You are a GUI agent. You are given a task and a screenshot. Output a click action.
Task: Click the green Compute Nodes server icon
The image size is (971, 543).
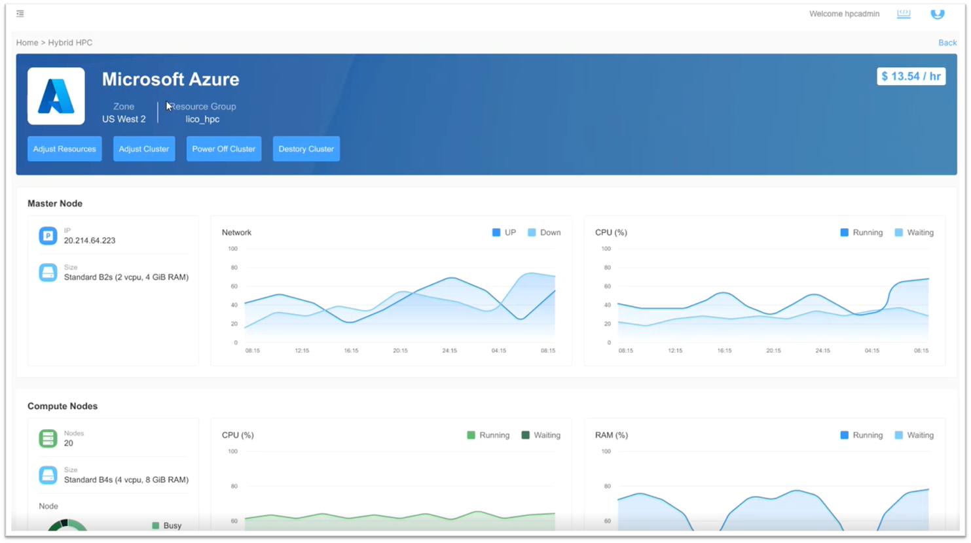[x=48, y=438]
